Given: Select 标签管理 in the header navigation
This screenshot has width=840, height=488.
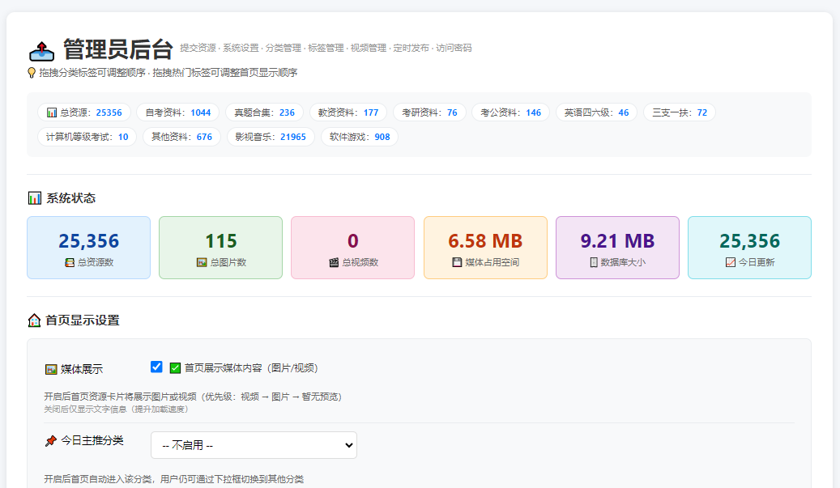Looking at the screenshot, I should [326, 49].
